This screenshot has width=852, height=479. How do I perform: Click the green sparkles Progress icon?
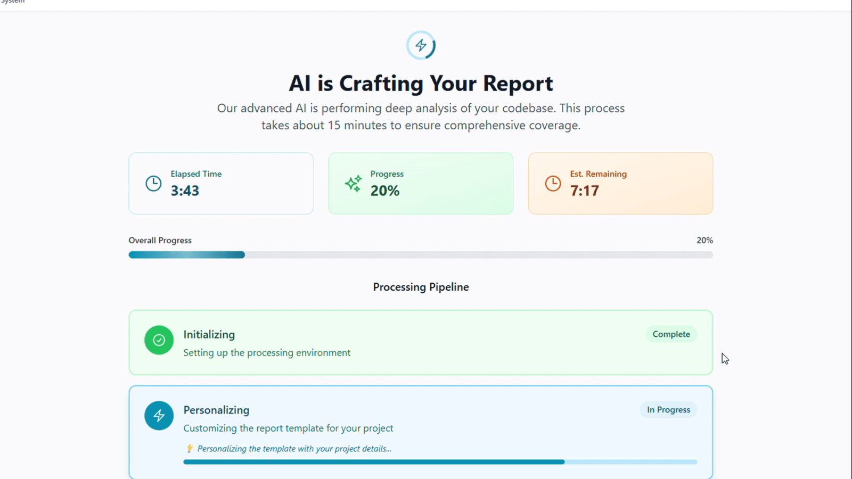tap(353, 184)
